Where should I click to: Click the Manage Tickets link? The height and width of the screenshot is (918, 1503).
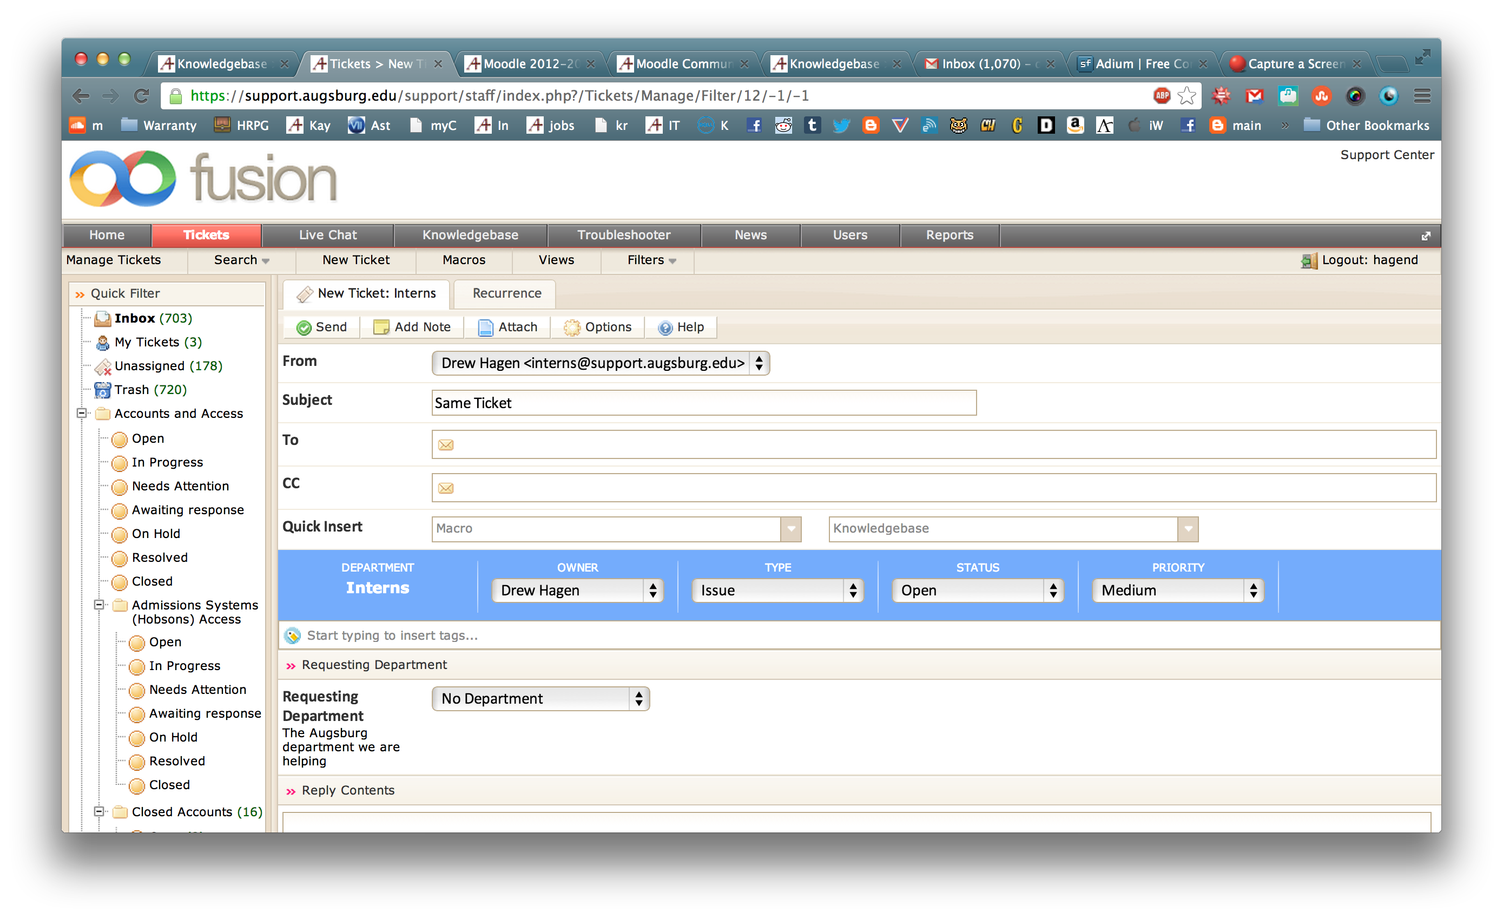pyautogui.click(x=114, y=260)
